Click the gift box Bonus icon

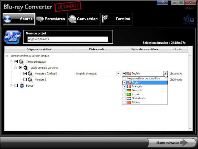22,86
